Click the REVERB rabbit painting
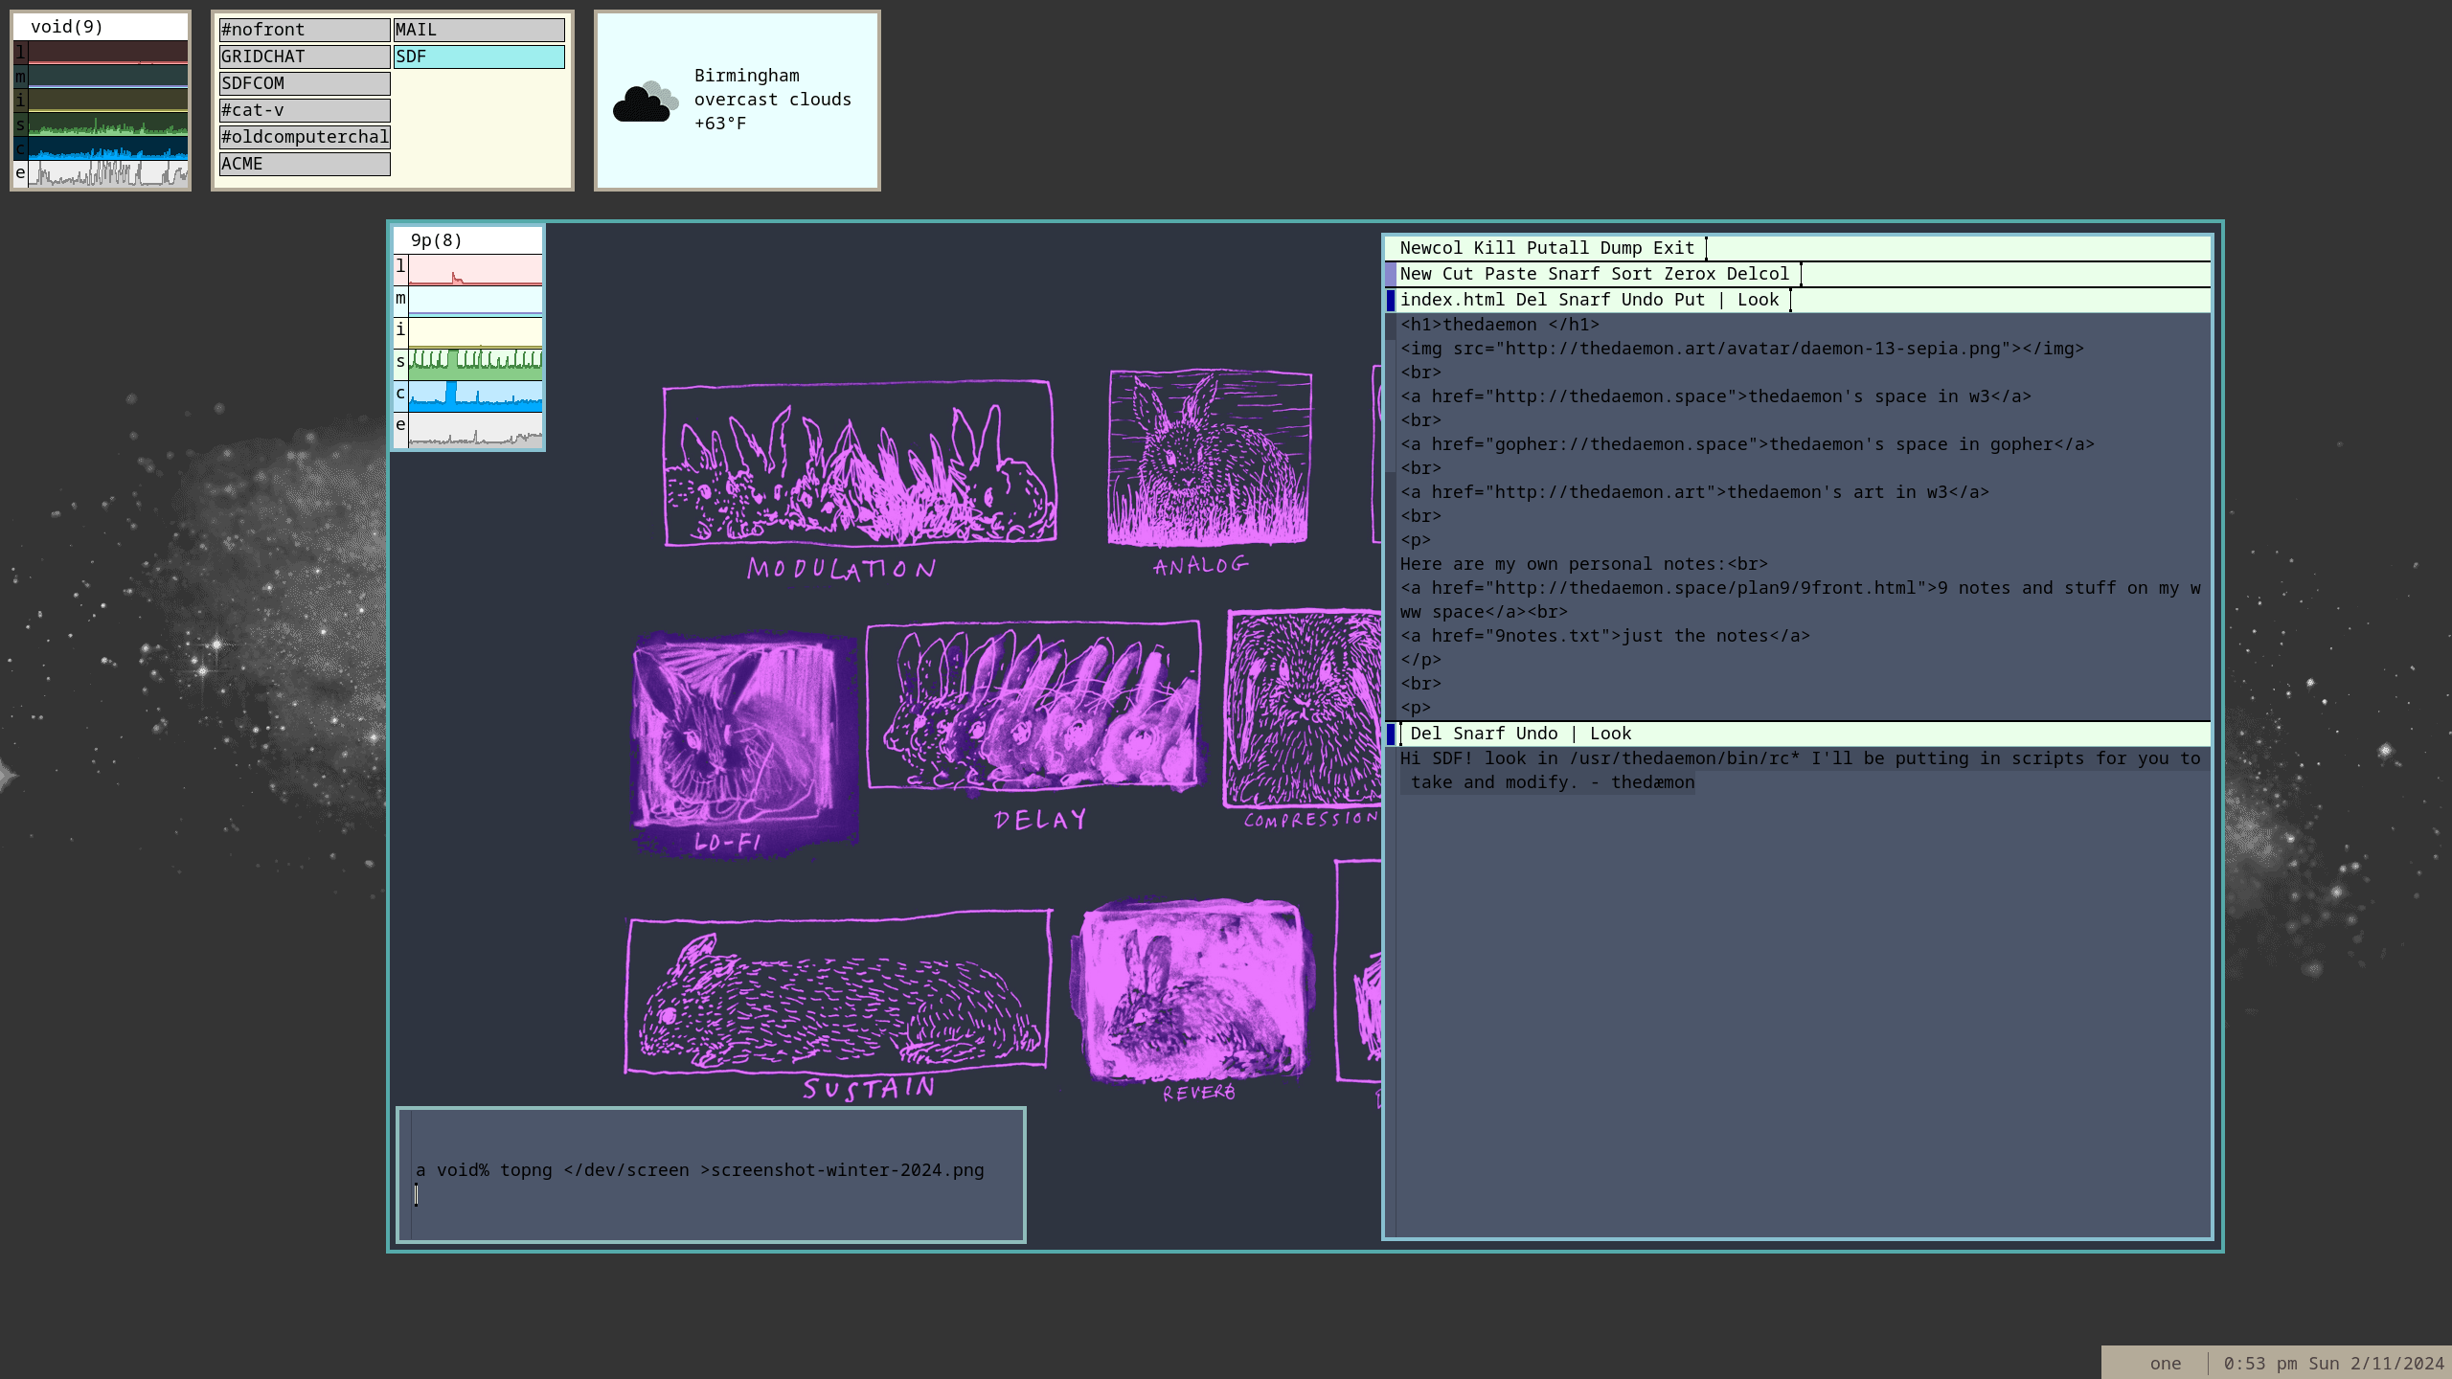Image resolution: width=2452 pixels, height=1379 pixels. click(x=1192, y=988)
